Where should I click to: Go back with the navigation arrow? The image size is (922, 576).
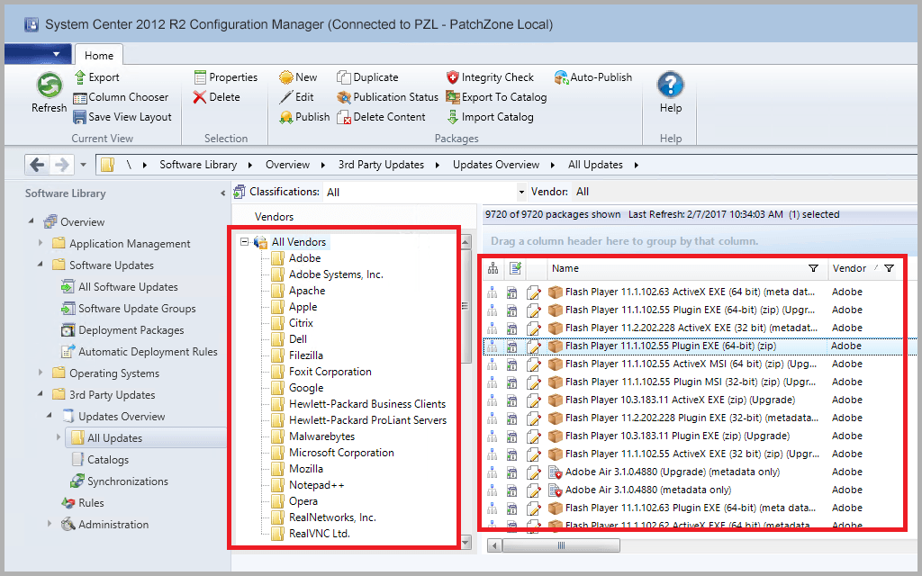pyautogui.click(x=37, y=165)
